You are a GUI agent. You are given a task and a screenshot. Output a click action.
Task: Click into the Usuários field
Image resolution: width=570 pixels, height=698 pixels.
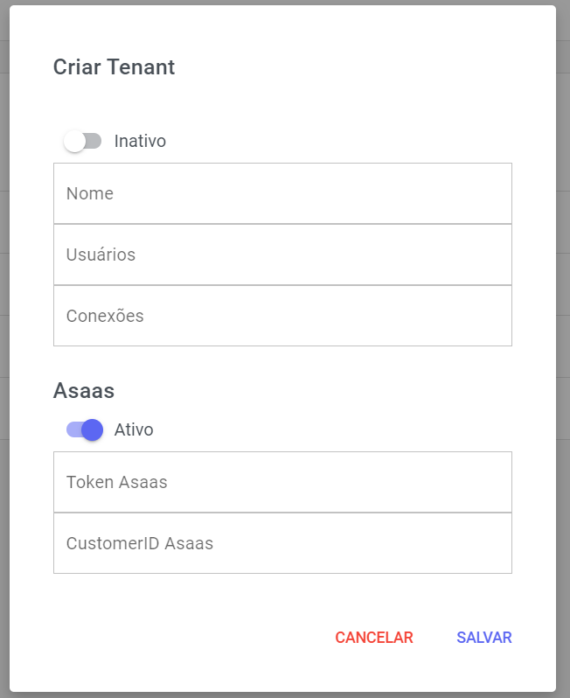pyautogui.click(x=282, y=255)
